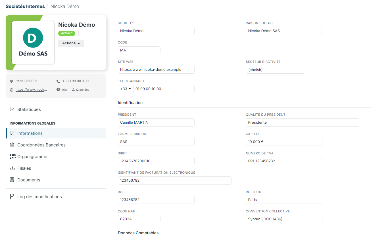Click the Sociétés Internes breadcrumb link
The width and height of the screenshot is (392, 236).
click(x=25, y=6)
